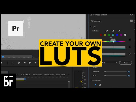136x102 pixels.
Task: Toggle the saturation range checkmark
Action: click(x=130, y=47)
